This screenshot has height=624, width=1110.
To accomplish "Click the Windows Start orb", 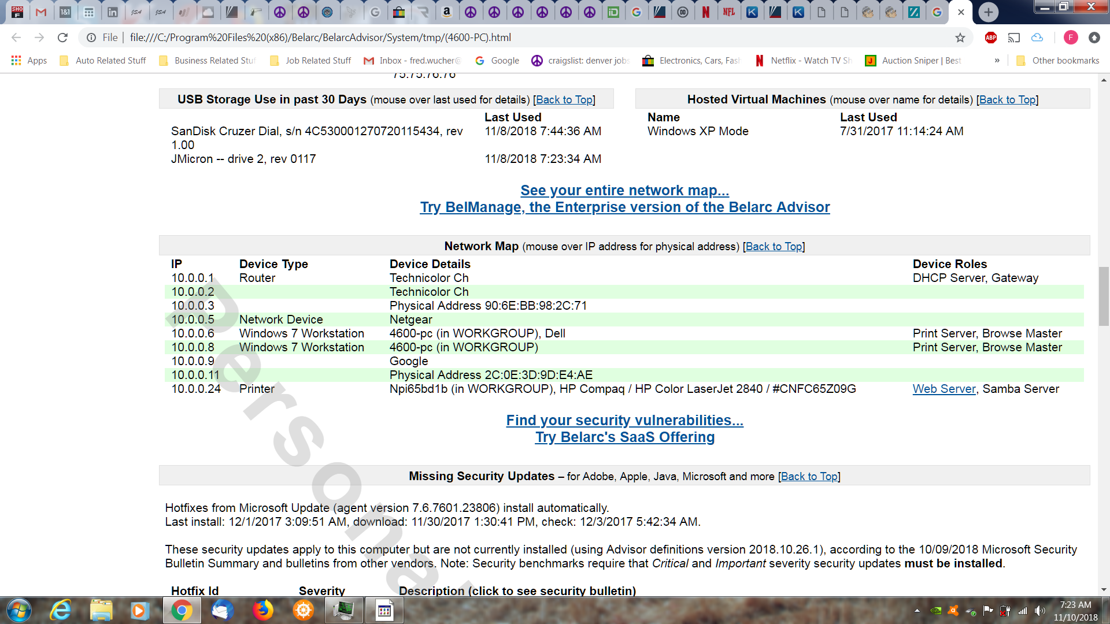I will pos(19,610).
